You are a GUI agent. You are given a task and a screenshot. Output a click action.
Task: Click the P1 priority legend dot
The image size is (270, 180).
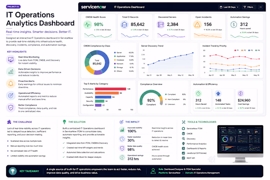pos(235,50)
